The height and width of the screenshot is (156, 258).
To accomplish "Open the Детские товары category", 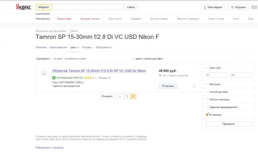I will coord(159,19).
